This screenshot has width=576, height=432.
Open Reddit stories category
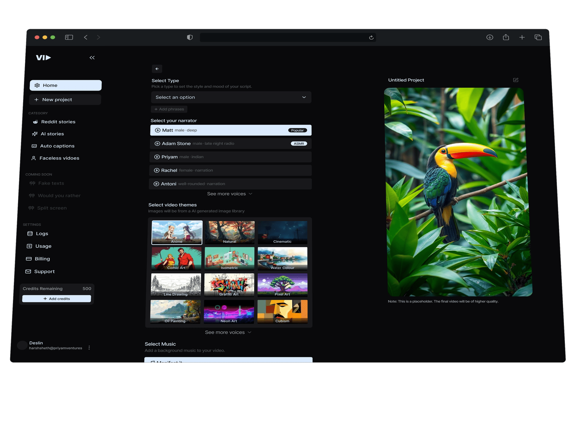point(58,122)
